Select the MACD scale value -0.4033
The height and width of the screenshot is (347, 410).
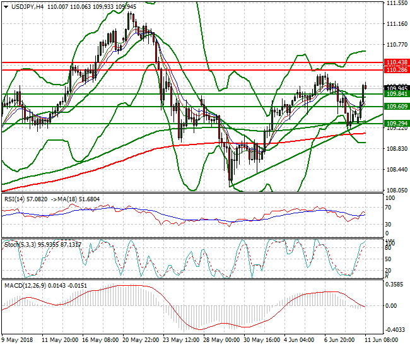(x=394, y=330)
